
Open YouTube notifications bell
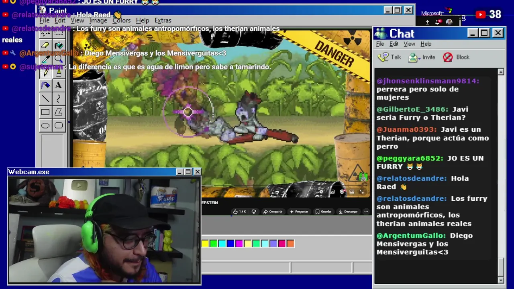(x=439, y=22)
